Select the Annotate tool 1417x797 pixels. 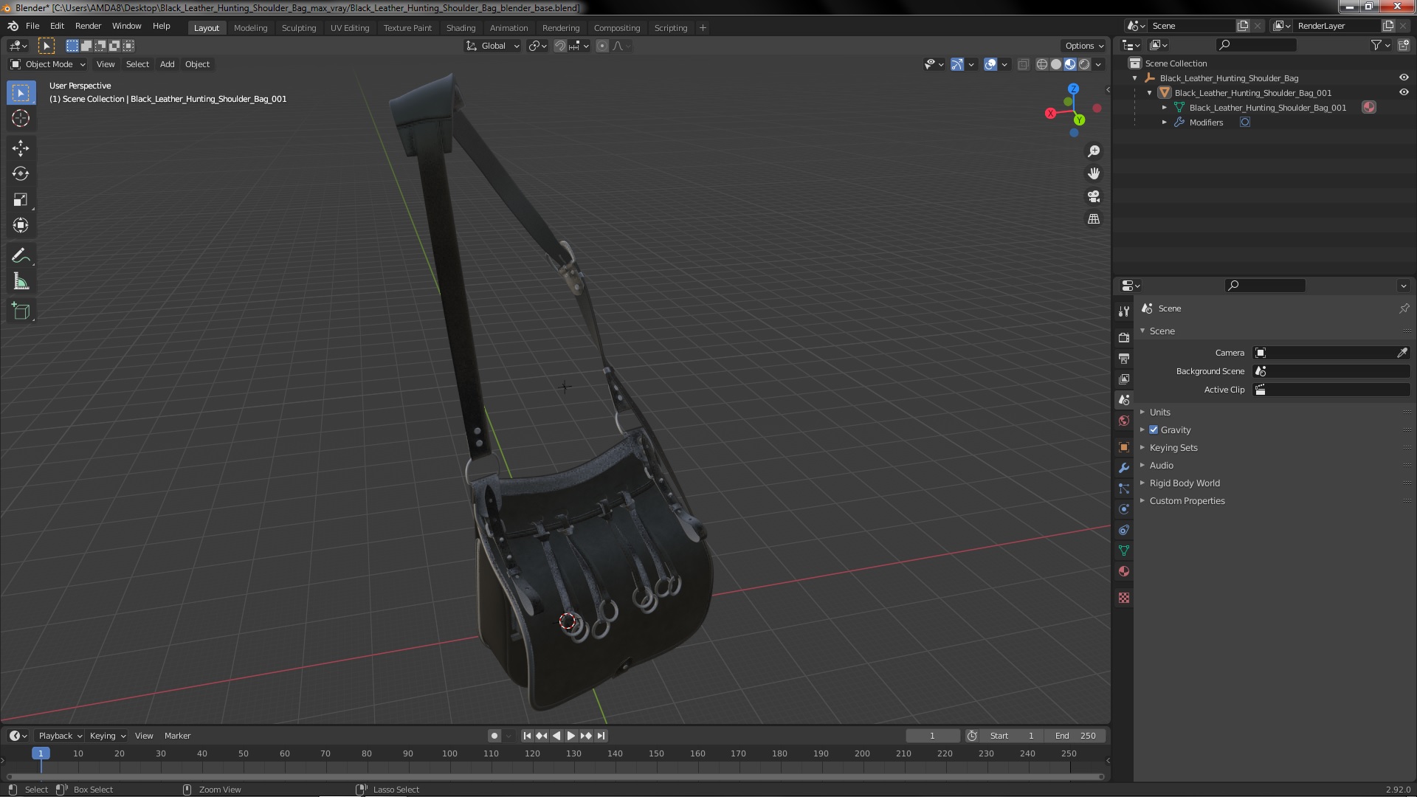(21, 256)
